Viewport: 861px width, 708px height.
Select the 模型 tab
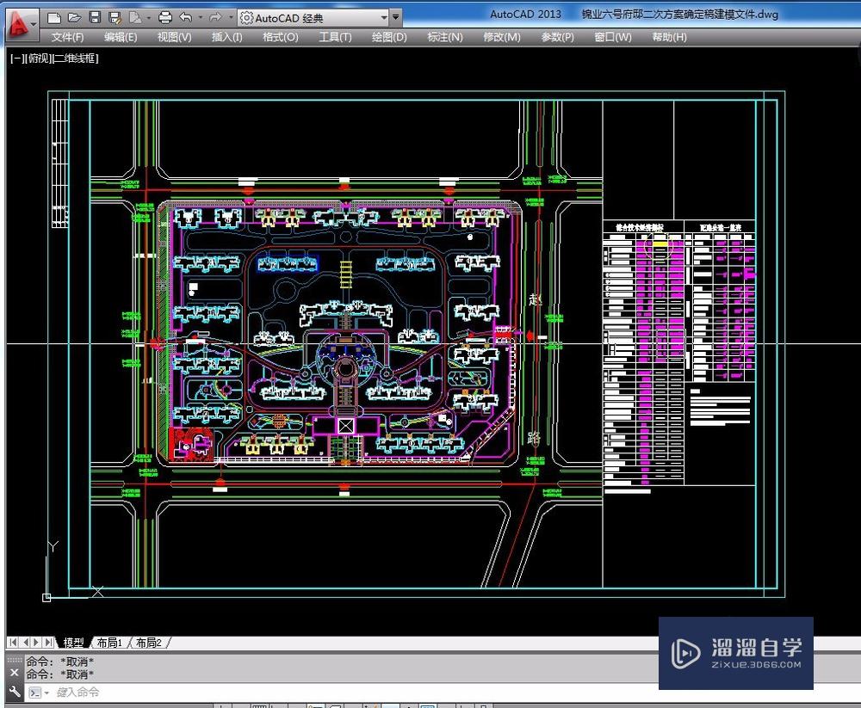[x=71, y=642]
